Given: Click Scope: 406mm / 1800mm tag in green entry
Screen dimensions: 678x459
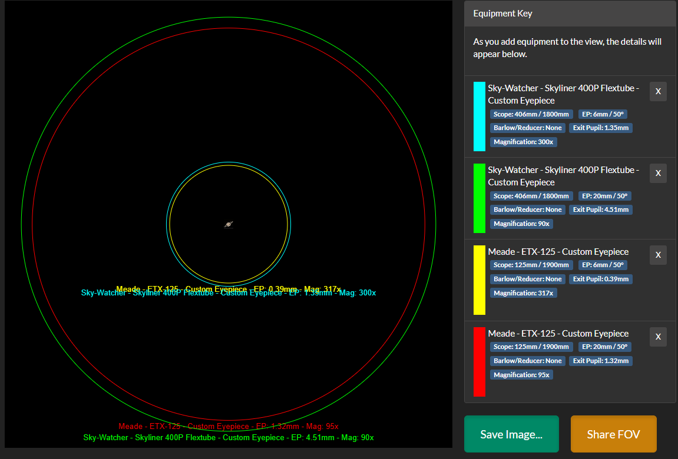Looking at the screenshot, I should point(531,196).
